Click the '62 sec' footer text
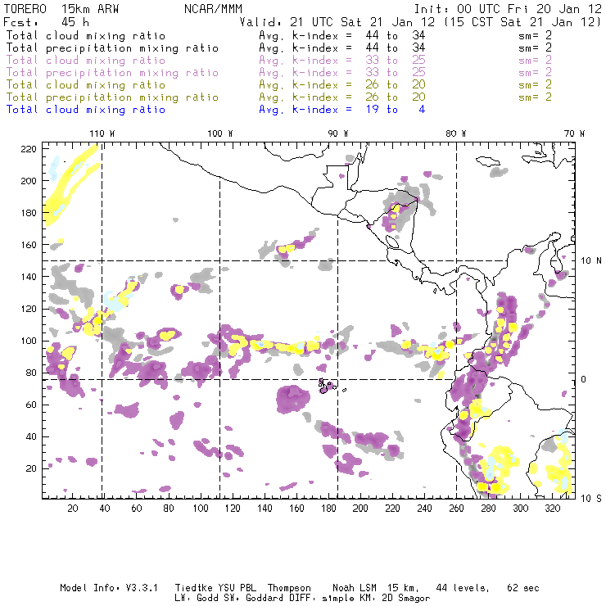This screenshot has width=606, height=606. pyautogui.click(x=523, y=588)
